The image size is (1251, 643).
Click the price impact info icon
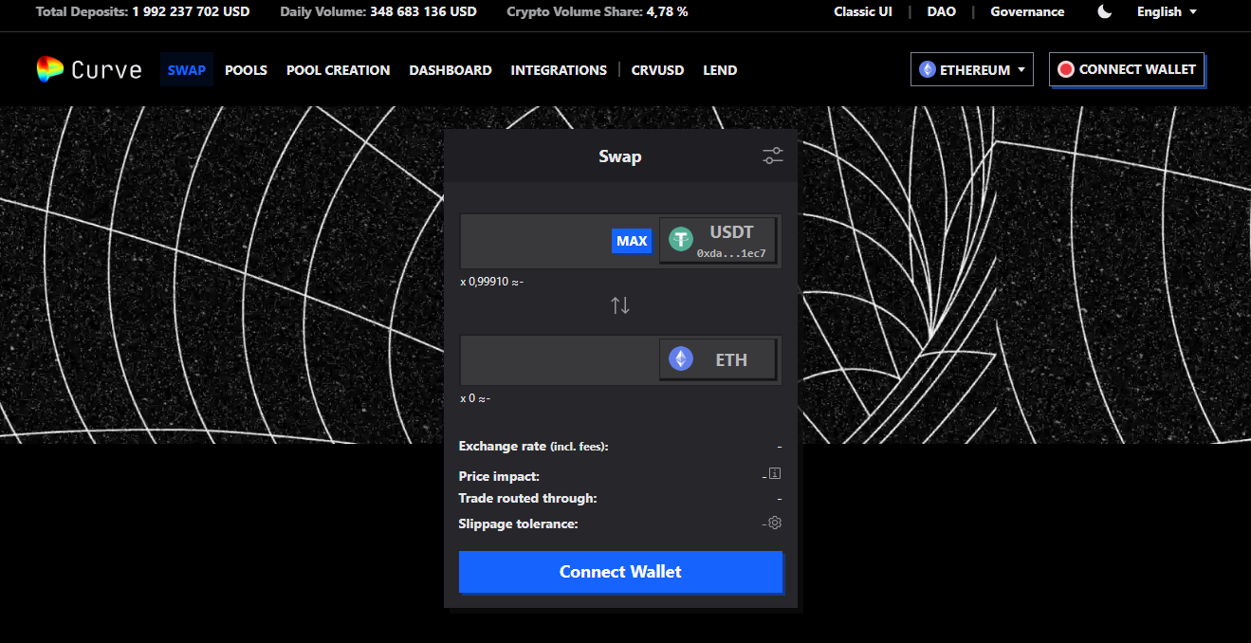(775, 473)
